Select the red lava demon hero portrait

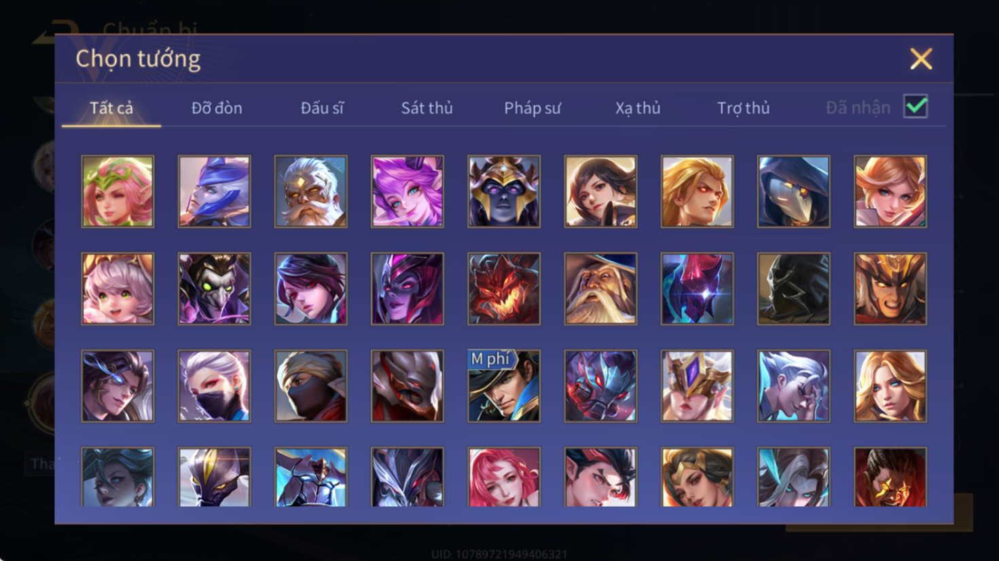tap(504, 288)
